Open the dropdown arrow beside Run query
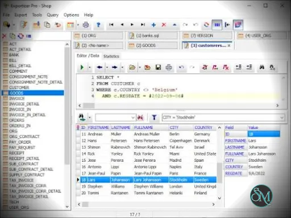 pyautogui.click(x=90, y=67)
